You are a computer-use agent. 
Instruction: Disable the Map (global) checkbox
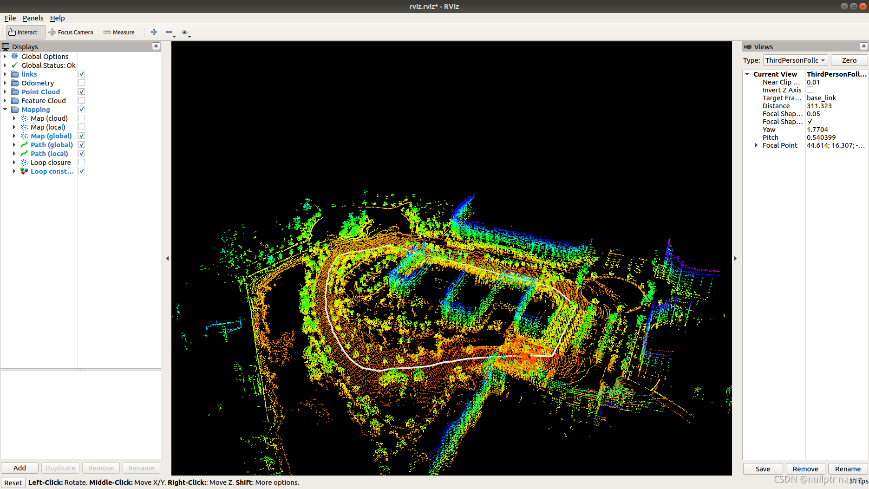tap(82, 136)
